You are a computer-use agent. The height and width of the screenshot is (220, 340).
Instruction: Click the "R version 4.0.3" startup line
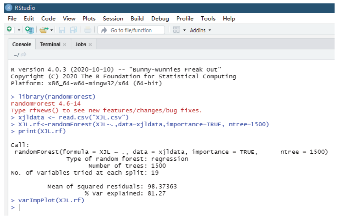[116, 69]
